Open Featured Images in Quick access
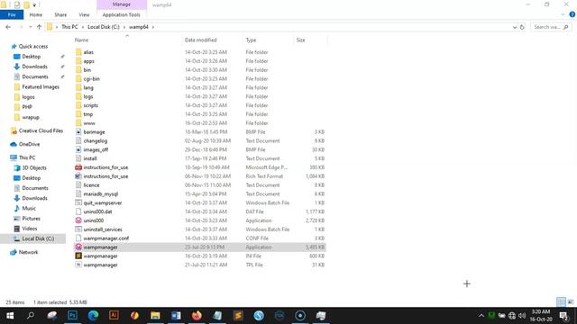The width and height of the screenshot is (577, 324). click(41, 86)
